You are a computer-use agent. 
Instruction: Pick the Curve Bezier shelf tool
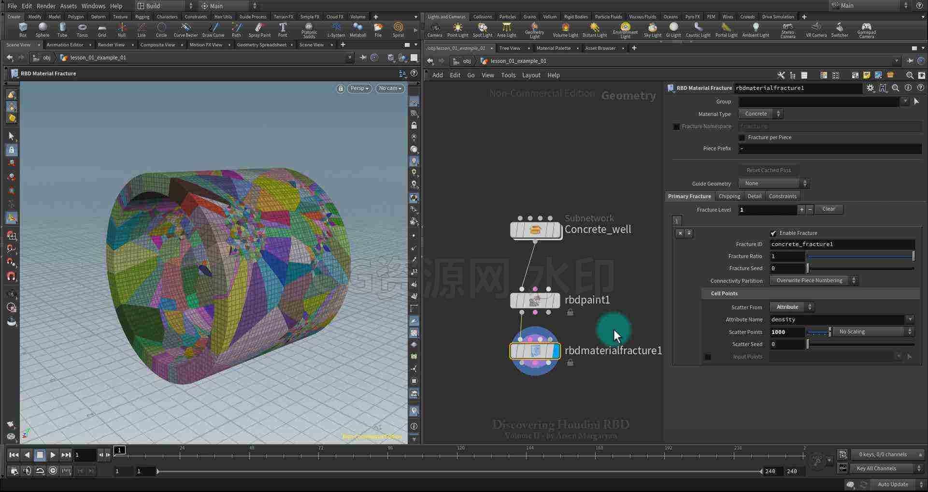pyautogui.click(x=186, y=29)
